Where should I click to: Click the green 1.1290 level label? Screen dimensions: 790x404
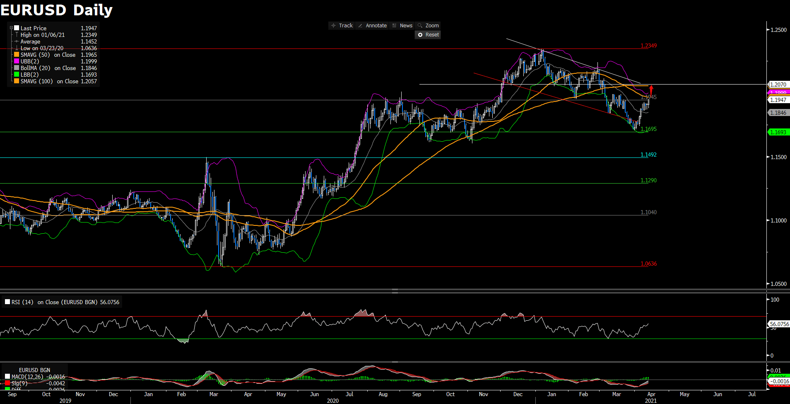648,180
